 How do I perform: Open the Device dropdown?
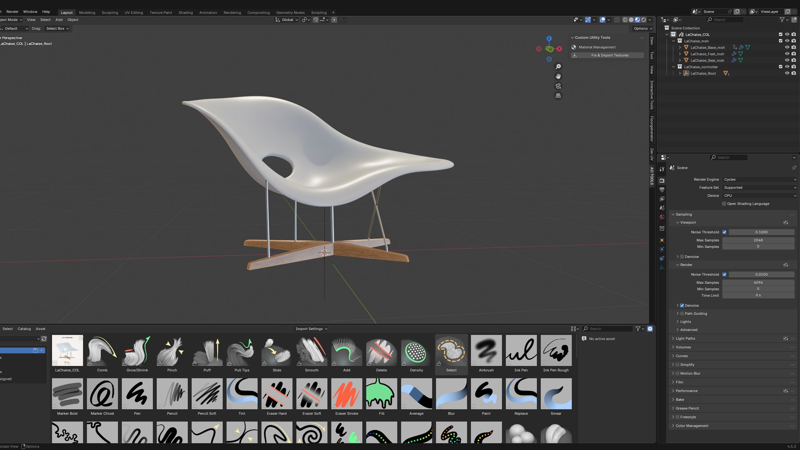[760, 195]
